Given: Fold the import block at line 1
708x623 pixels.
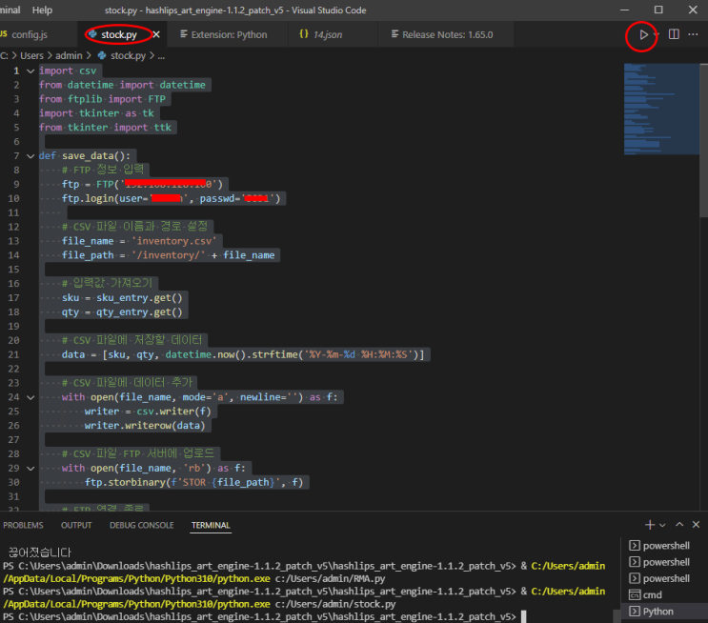Looking at the screenshot, I should point(30,70).
